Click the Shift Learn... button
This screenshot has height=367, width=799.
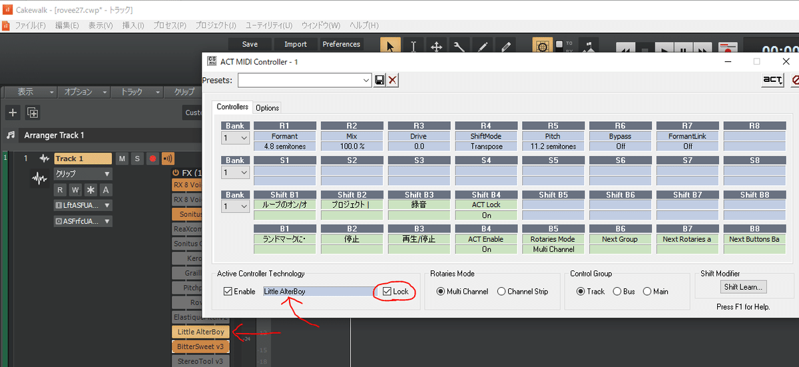coord(744,287)
